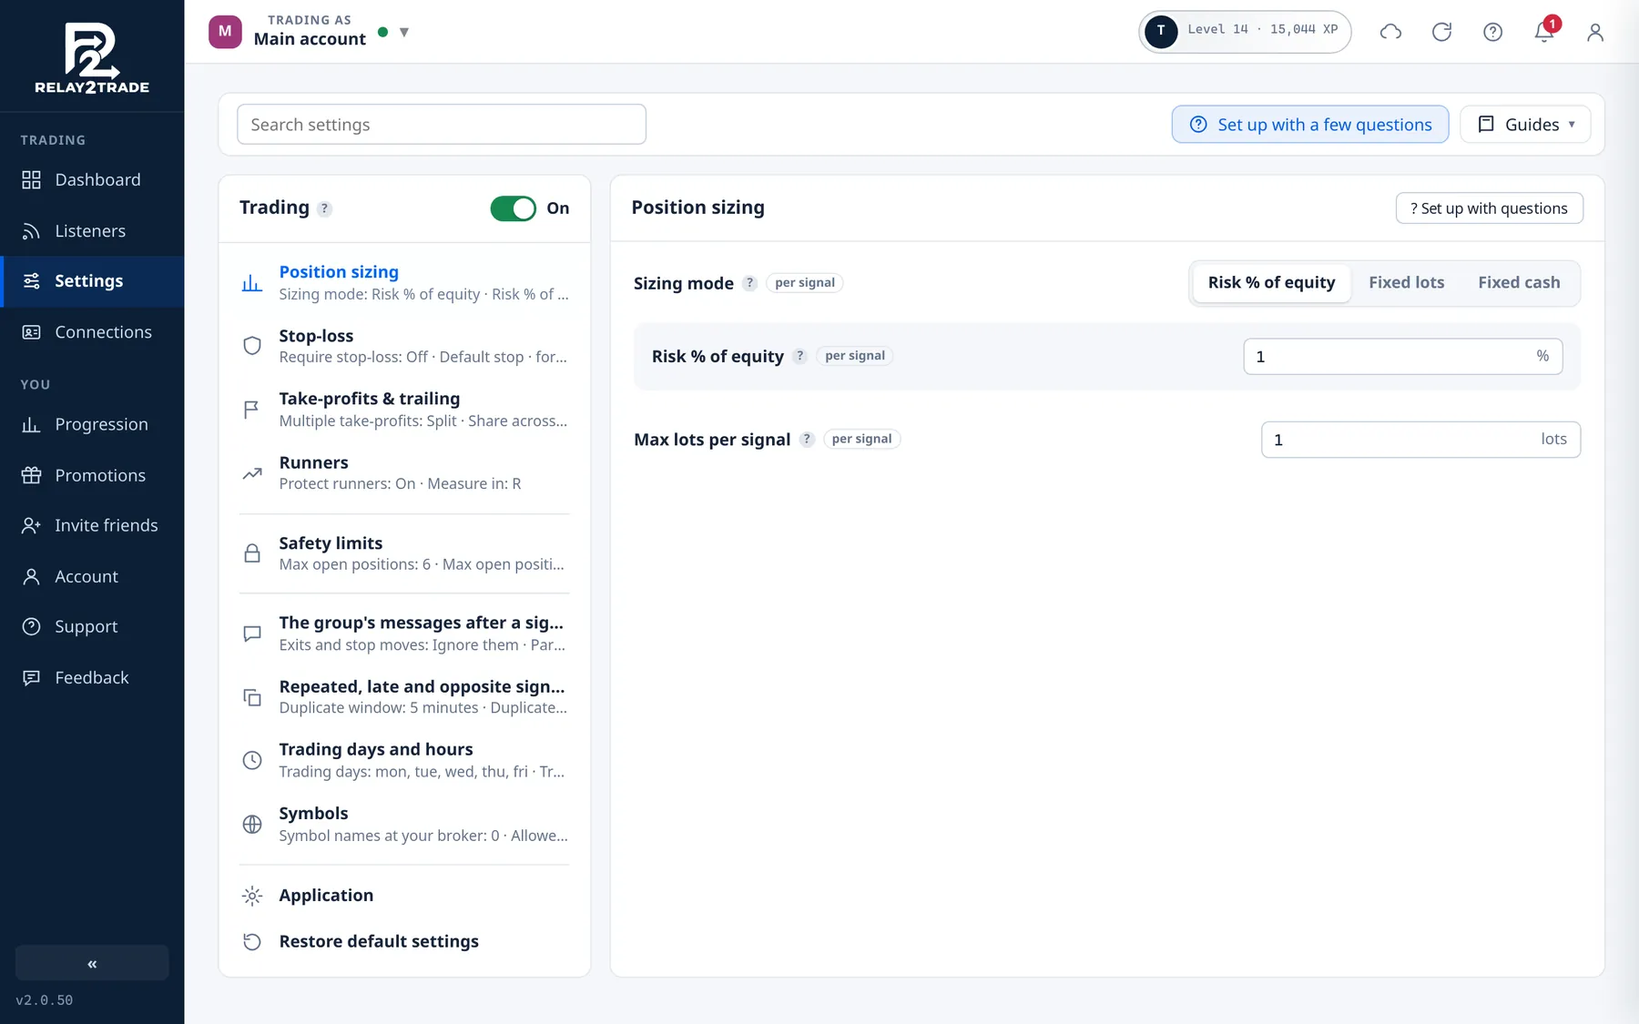Click the Risk % of equity help icon
1639x1024 pixels.
(799, 356)
